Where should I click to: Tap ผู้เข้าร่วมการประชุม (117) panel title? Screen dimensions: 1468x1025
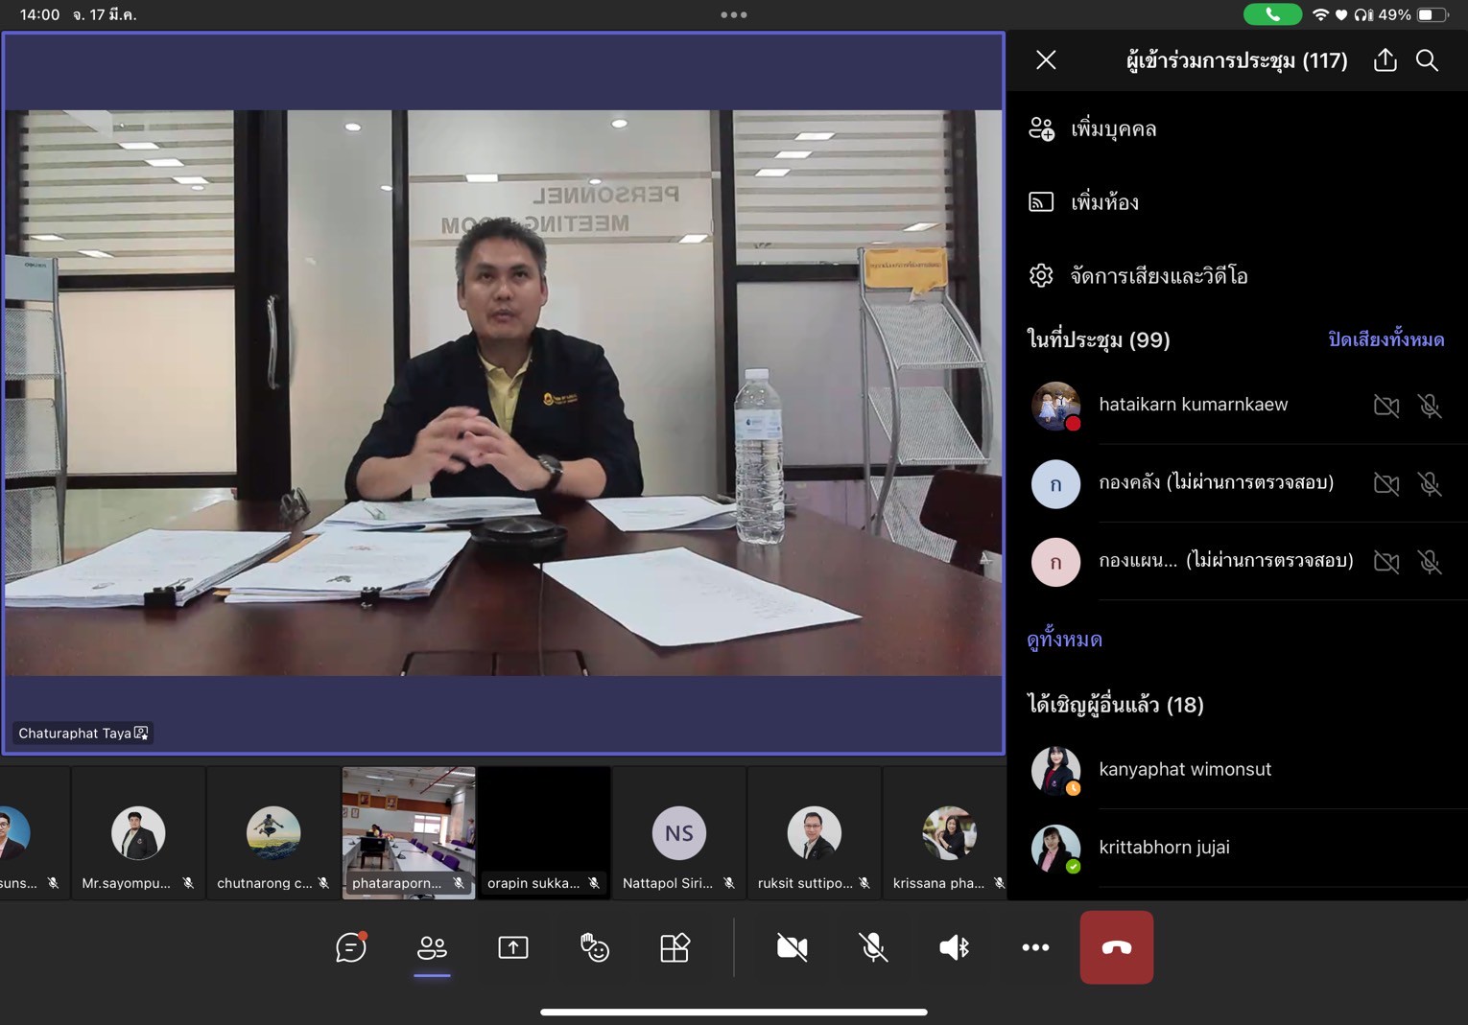tap(1237, 60)
